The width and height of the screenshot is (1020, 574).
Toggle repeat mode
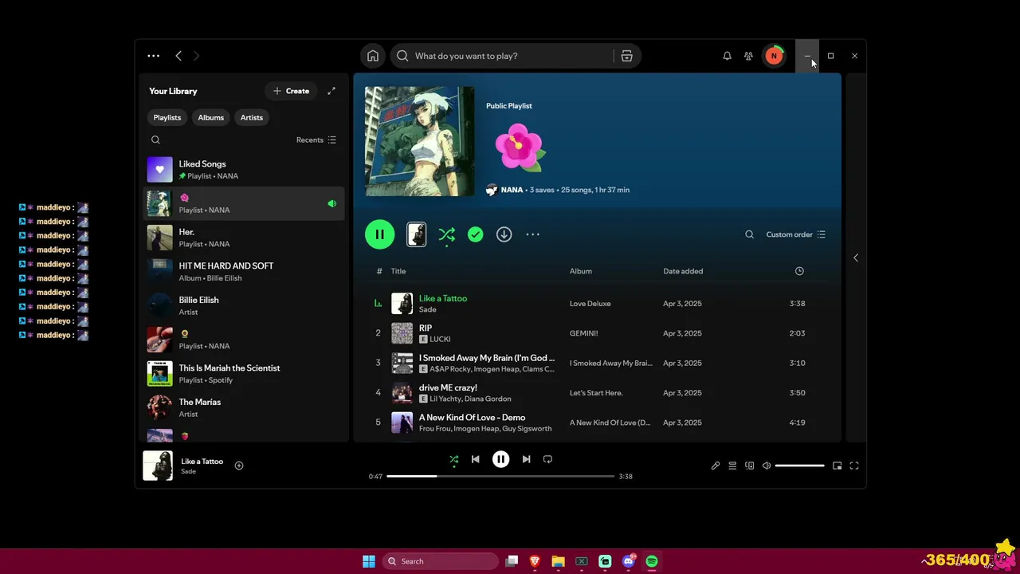pos(547,459)
